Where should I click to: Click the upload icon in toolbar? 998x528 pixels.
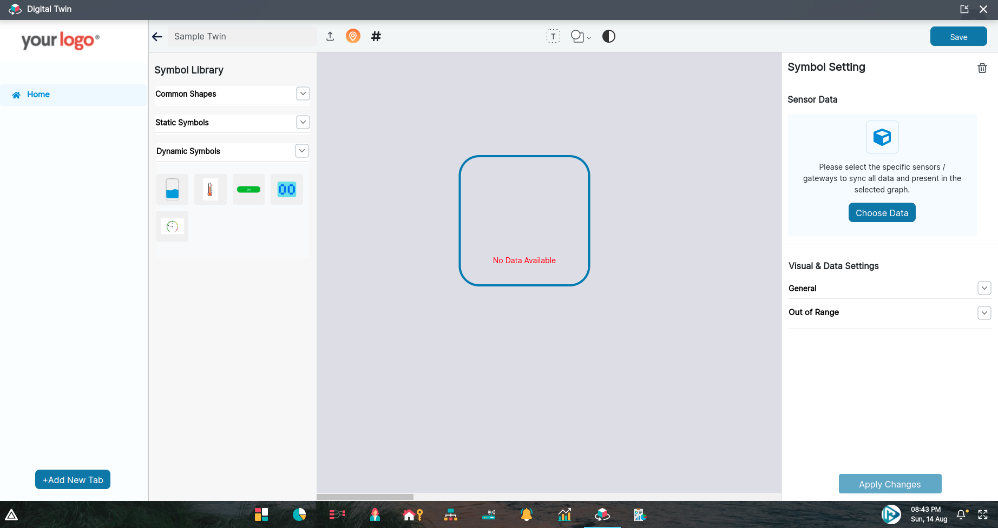(x=330, y=36)
